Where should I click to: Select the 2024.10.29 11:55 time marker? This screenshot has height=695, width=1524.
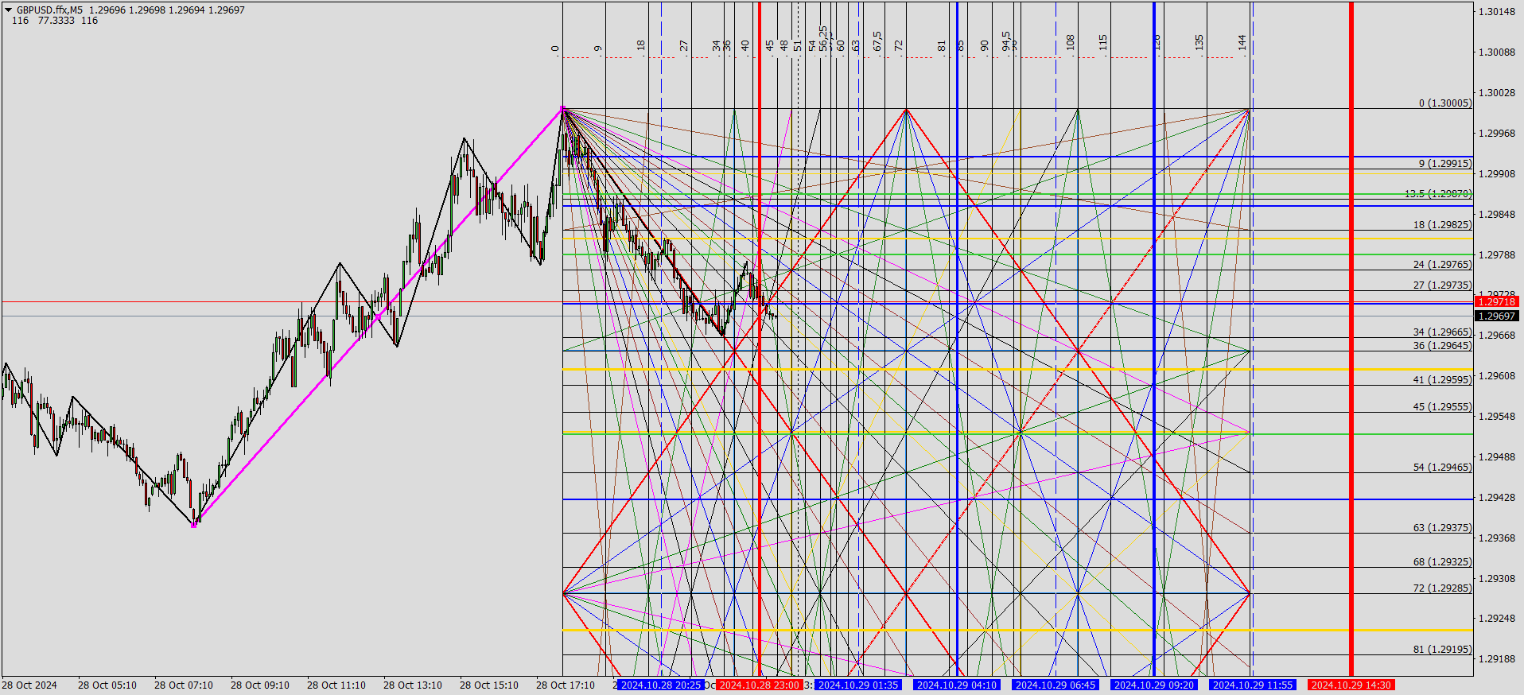[1253, 685]
